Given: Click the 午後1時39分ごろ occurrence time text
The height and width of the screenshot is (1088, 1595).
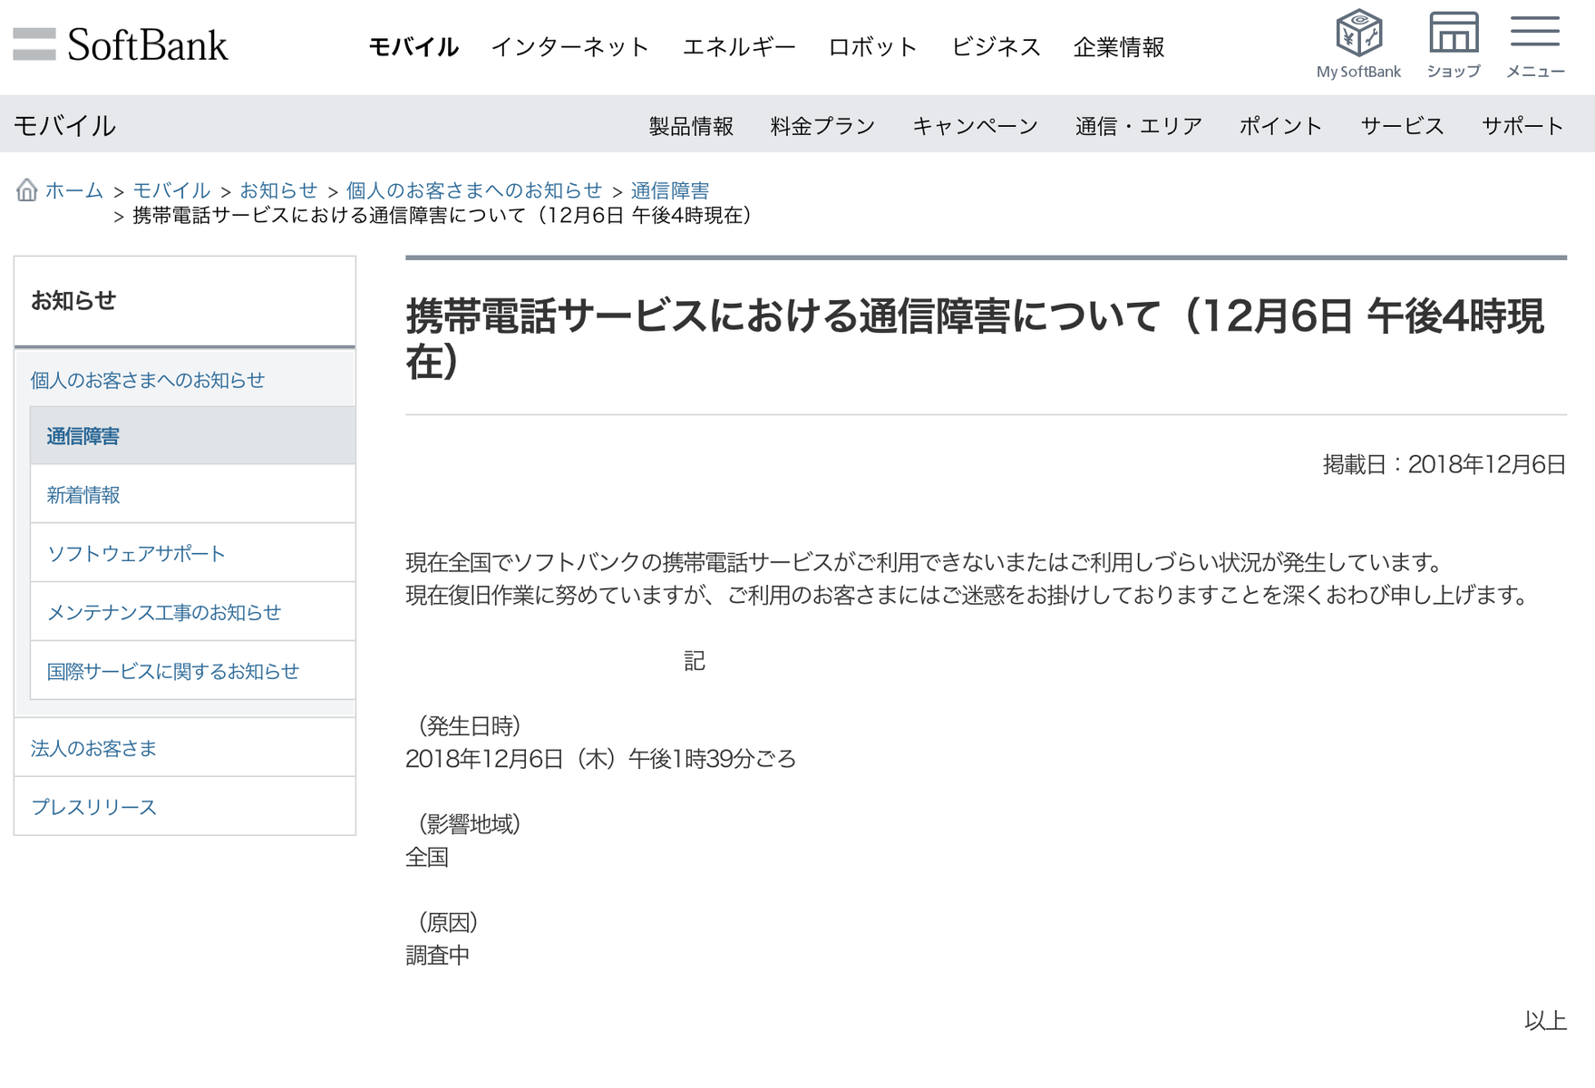Looking at the screenshot, I should click(x=712, y=759).
